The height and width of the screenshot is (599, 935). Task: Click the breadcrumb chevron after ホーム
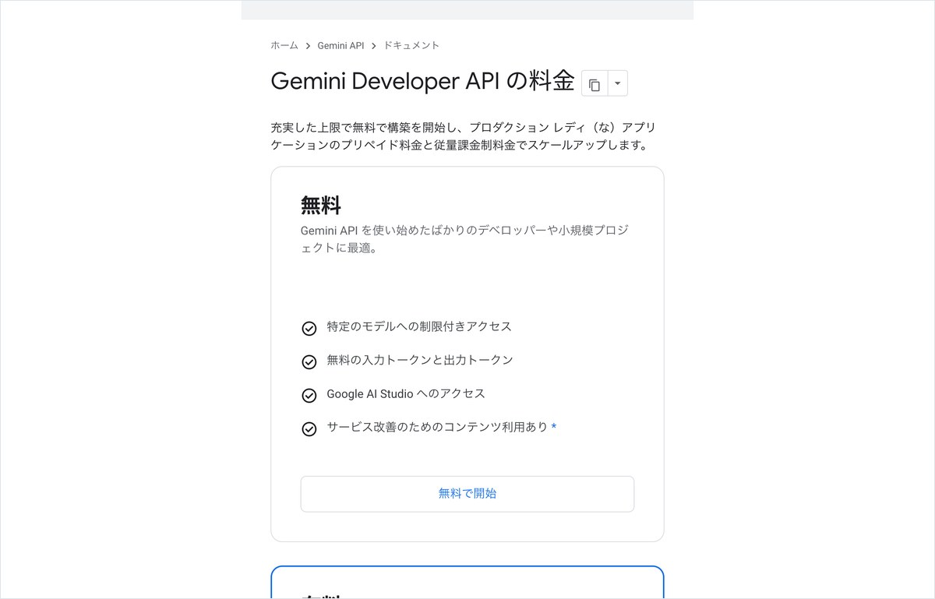click(308, 46)
